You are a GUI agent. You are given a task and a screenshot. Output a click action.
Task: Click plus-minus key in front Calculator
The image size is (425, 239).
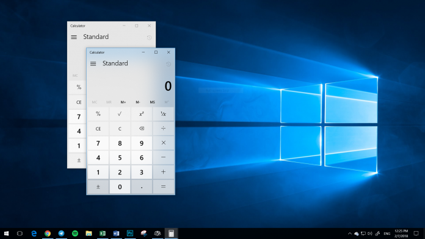[x=98, y=187]
